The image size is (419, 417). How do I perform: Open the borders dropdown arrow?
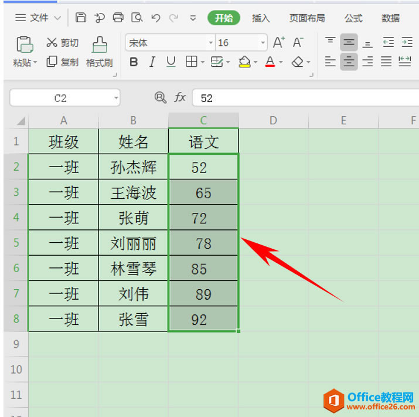coord(203,62)
